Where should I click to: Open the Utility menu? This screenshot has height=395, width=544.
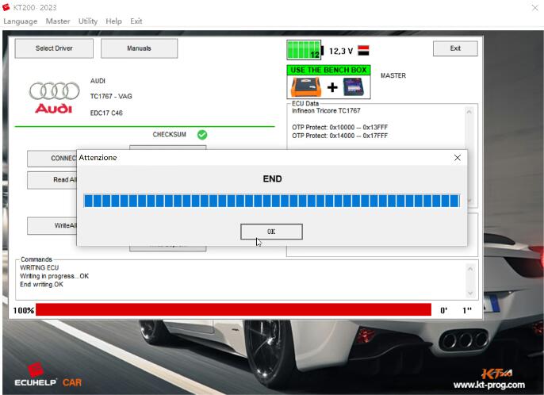tap(88, 21)
